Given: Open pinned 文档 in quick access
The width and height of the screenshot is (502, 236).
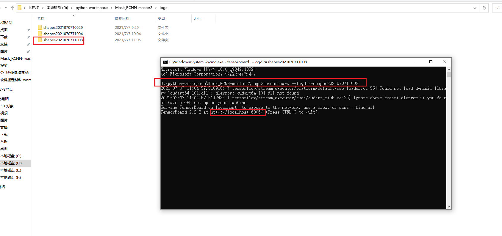Looking at the screenshot, I should tap(4, 44).
